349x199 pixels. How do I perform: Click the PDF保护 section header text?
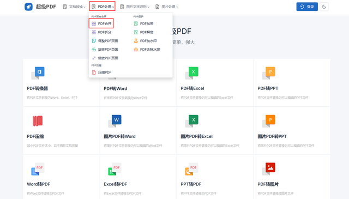pos(138,16)
